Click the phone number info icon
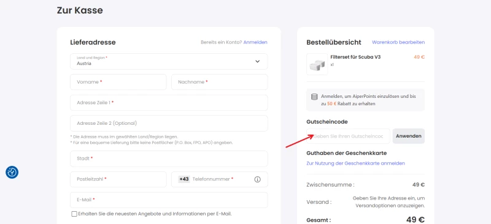 pos(257,179)
